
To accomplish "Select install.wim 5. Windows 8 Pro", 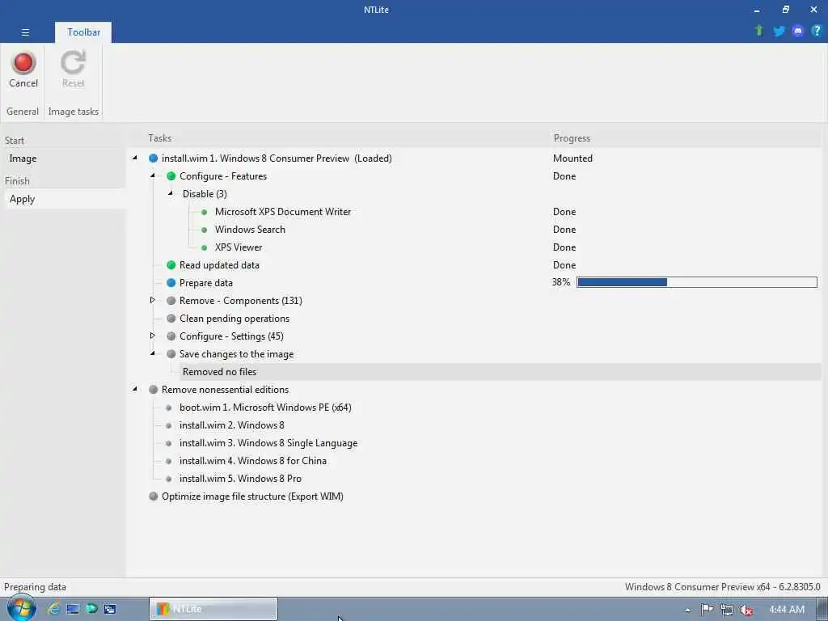I will (x=240, y=479).
